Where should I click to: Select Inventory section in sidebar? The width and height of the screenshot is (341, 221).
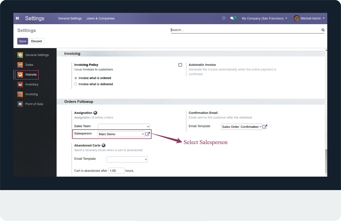(35, 84)
